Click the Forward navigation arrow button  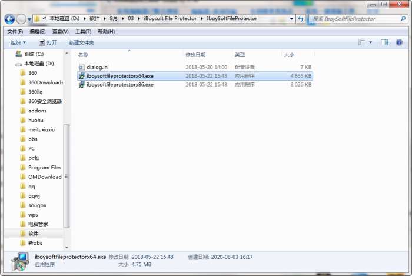(x=21, y=19)
